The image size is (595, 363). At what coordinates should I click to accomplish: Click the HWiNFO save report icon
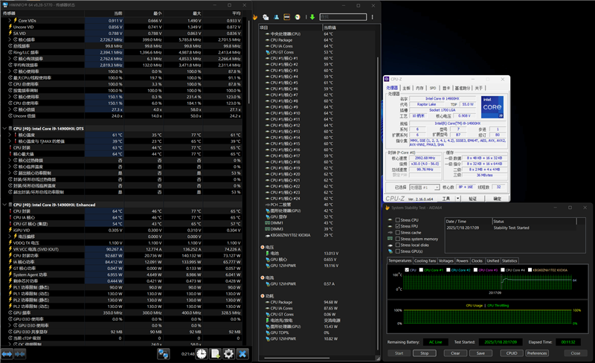[215, 354]
